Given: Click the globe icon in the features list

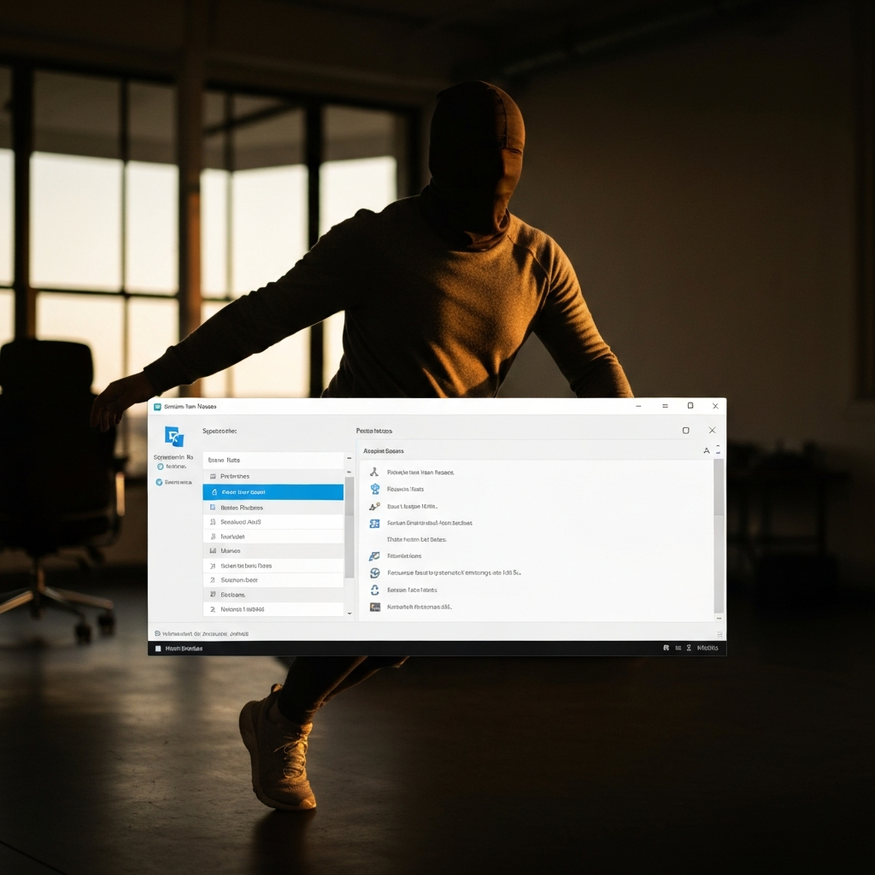Looking at the screenshot, I should coord(374,573).
